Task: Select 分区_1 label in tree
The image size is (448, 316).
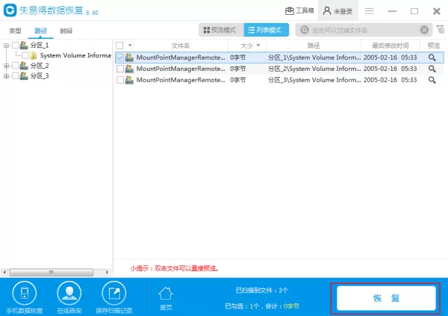Action: [40, 45]
